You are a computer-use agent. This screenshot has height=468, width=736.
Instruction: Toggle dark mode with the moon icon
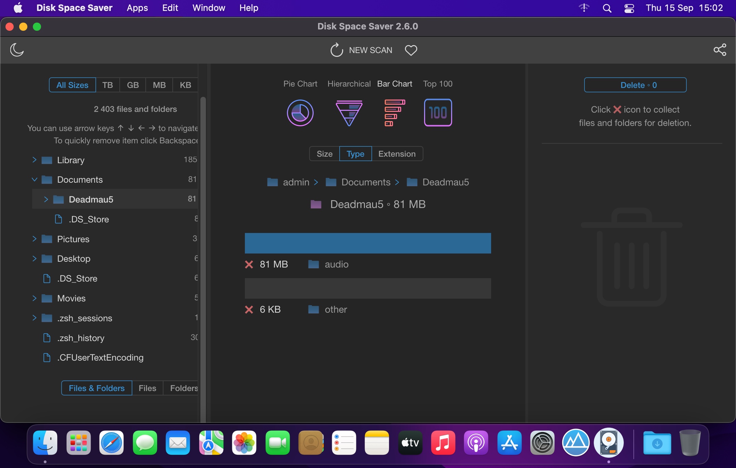(x=17, y=50)
